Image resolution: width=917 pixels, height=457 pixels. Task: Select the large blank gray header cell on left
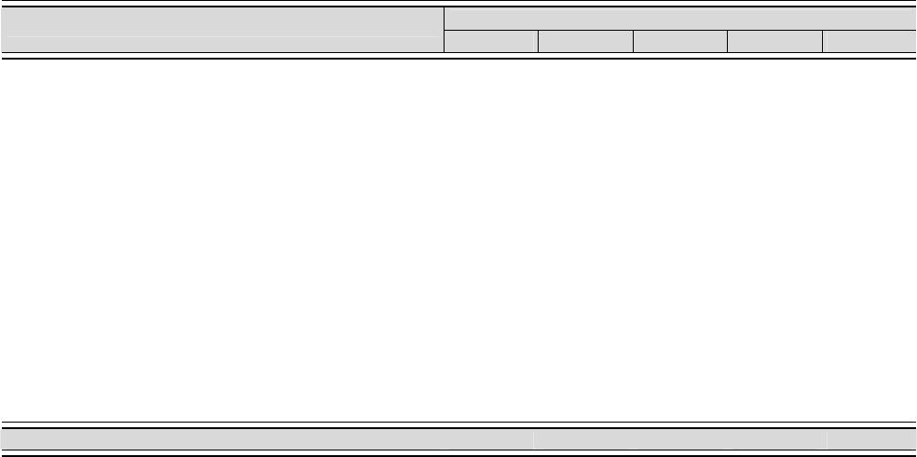pos(222,30)
